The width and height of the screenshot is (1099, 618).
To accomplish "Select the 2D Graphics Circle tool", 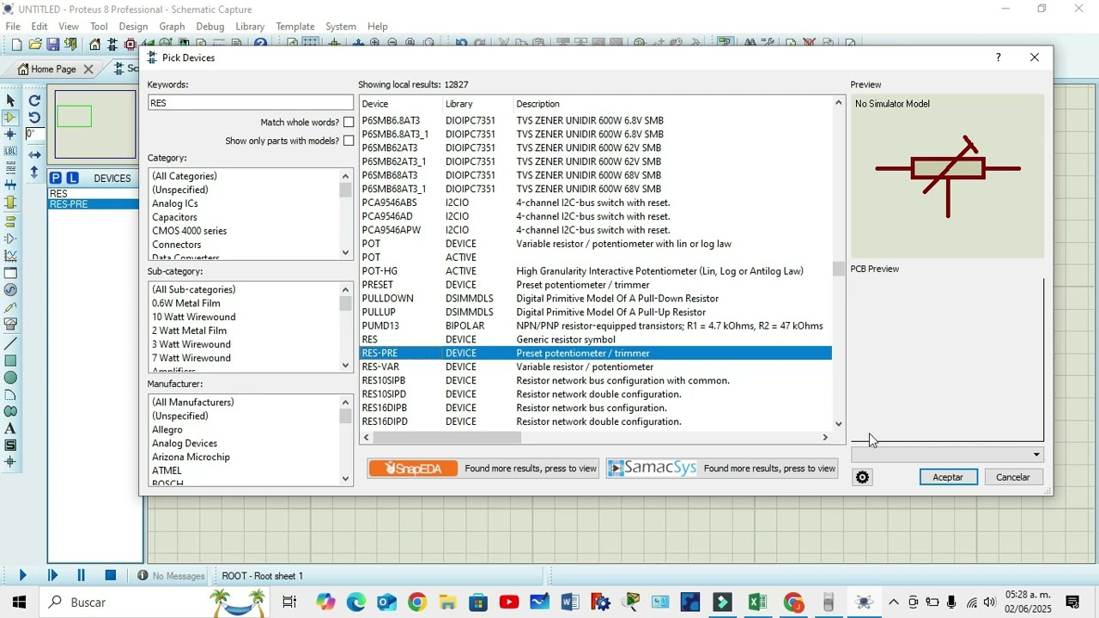I will [x=10, y=378].
